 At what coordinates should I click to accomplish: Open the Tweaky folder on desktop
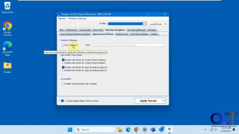(x=7, y=68)
